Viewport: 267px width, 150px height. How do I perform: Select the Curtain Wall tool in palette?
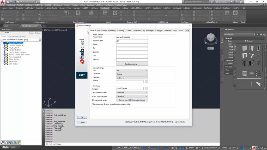(258, 63)
